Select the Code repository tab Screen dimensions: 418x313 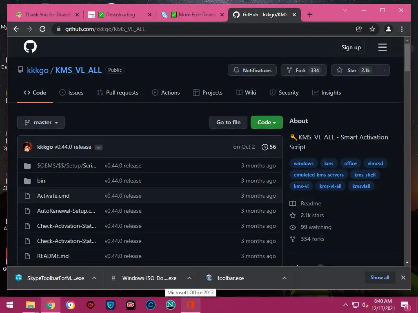(35, 93)
